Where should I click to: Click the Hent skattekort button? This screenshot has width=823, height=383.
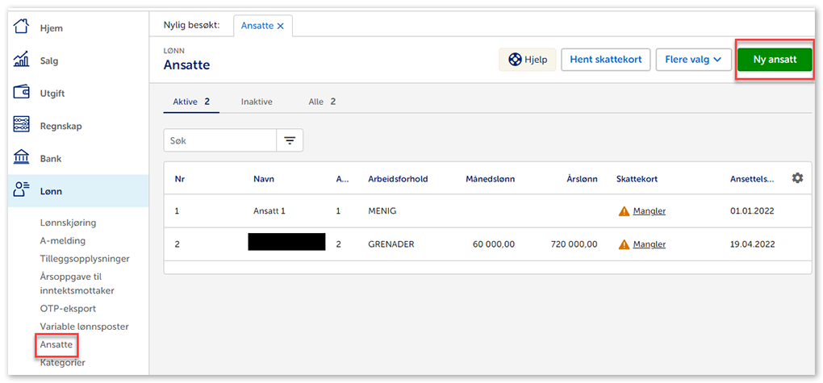click(x=605, y=60)
